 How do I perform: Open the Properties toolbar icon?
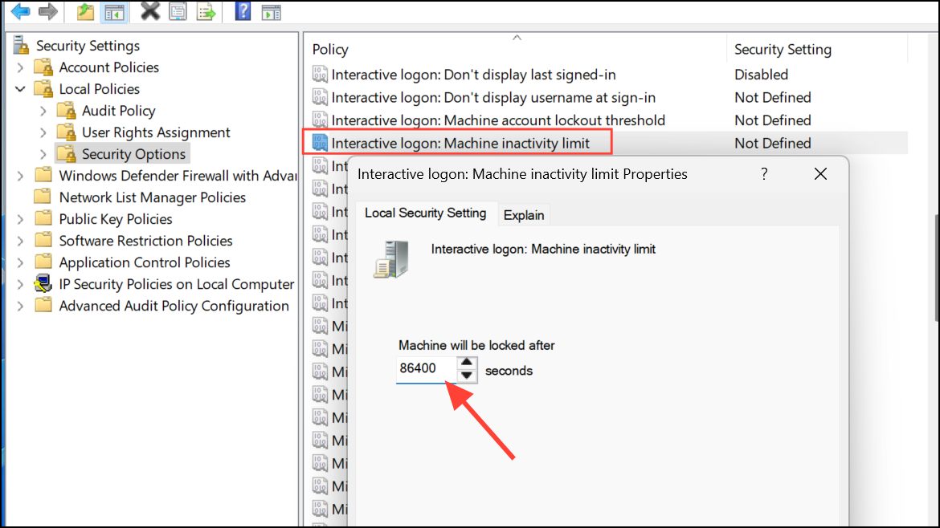178,11
